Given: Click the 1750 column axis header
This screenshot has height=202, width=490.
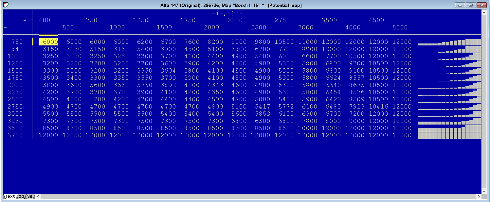Looking at the screenshot, I should point(188,20).
